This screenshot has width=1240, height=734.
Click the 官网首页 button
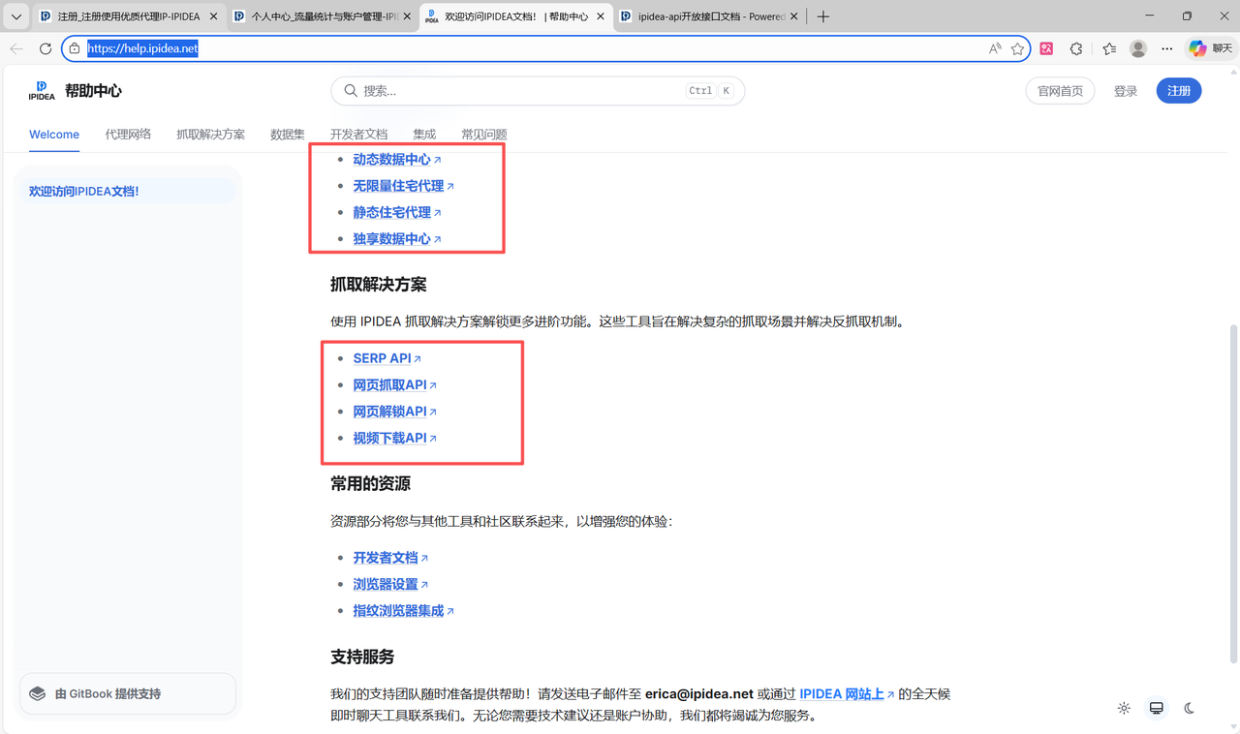[x=1060, y=91]
